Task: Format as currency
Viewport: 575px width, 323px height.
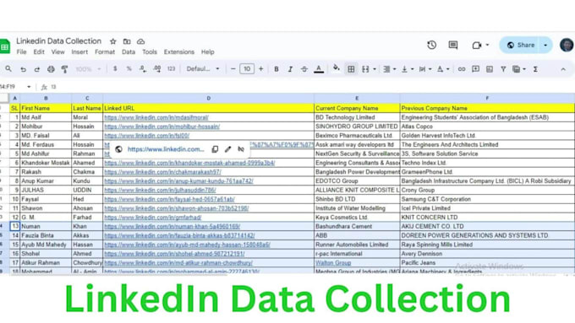Action: tap(115, 69)
